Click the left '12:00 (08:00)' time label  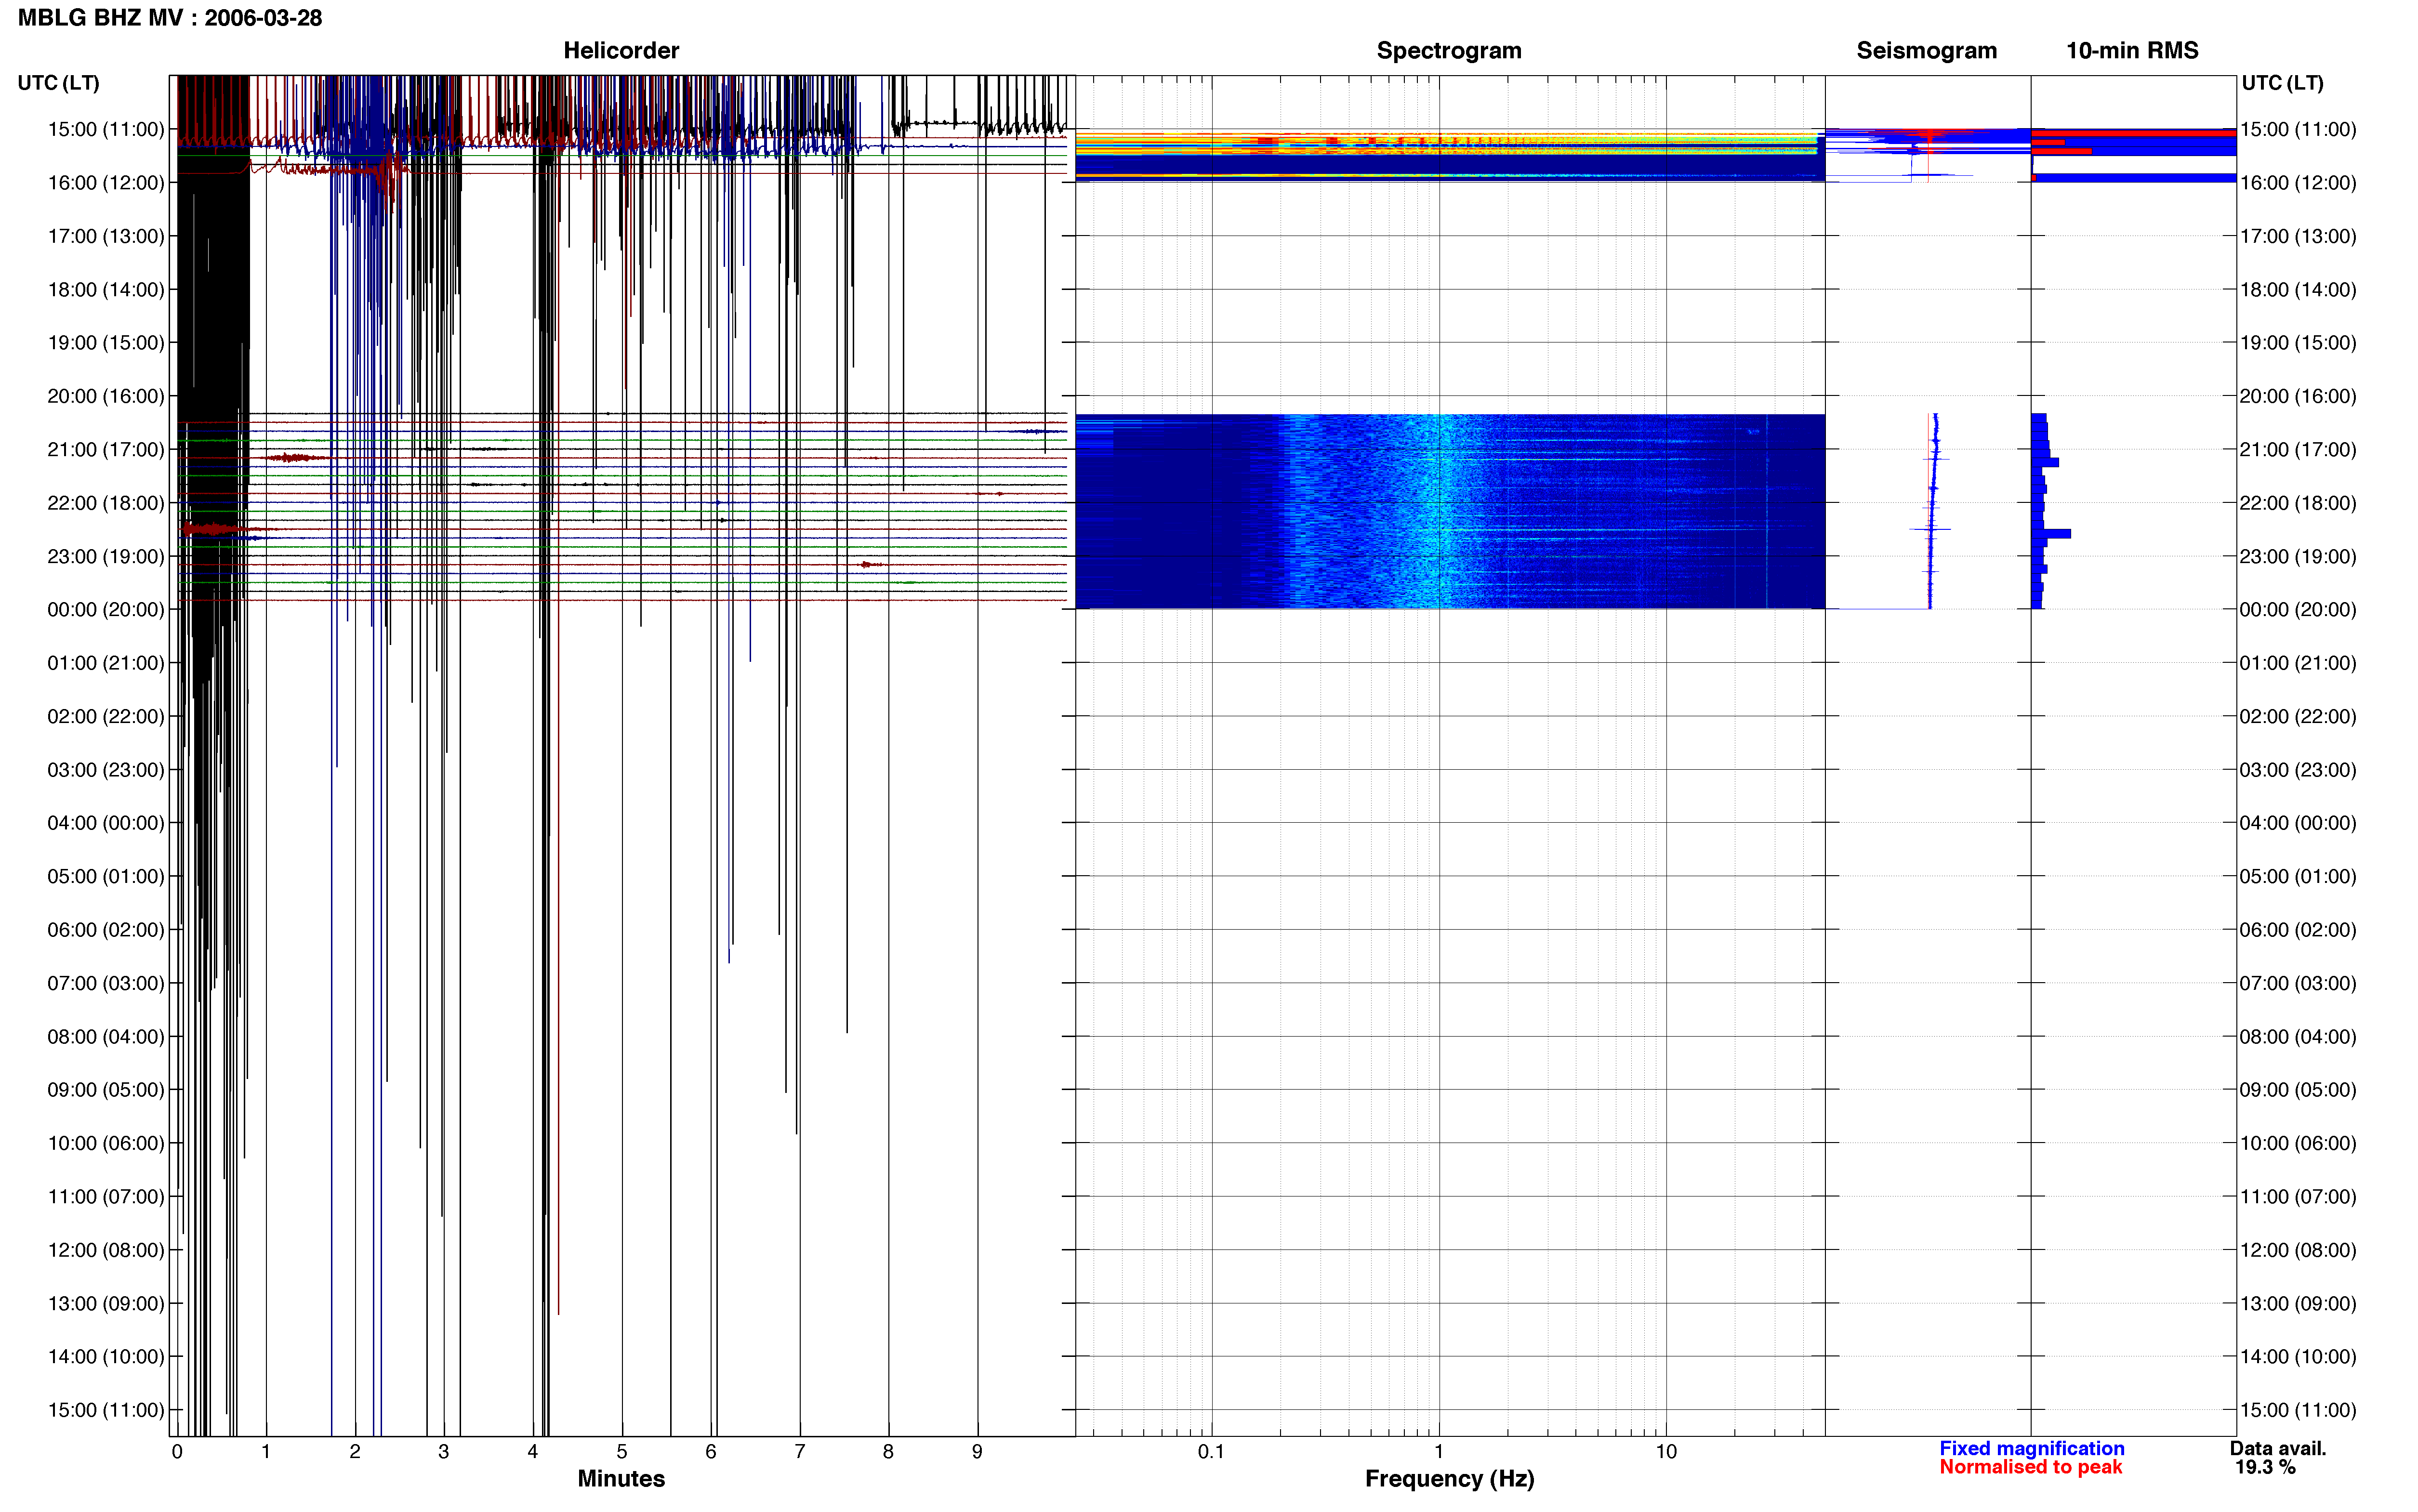point(106,1250)
